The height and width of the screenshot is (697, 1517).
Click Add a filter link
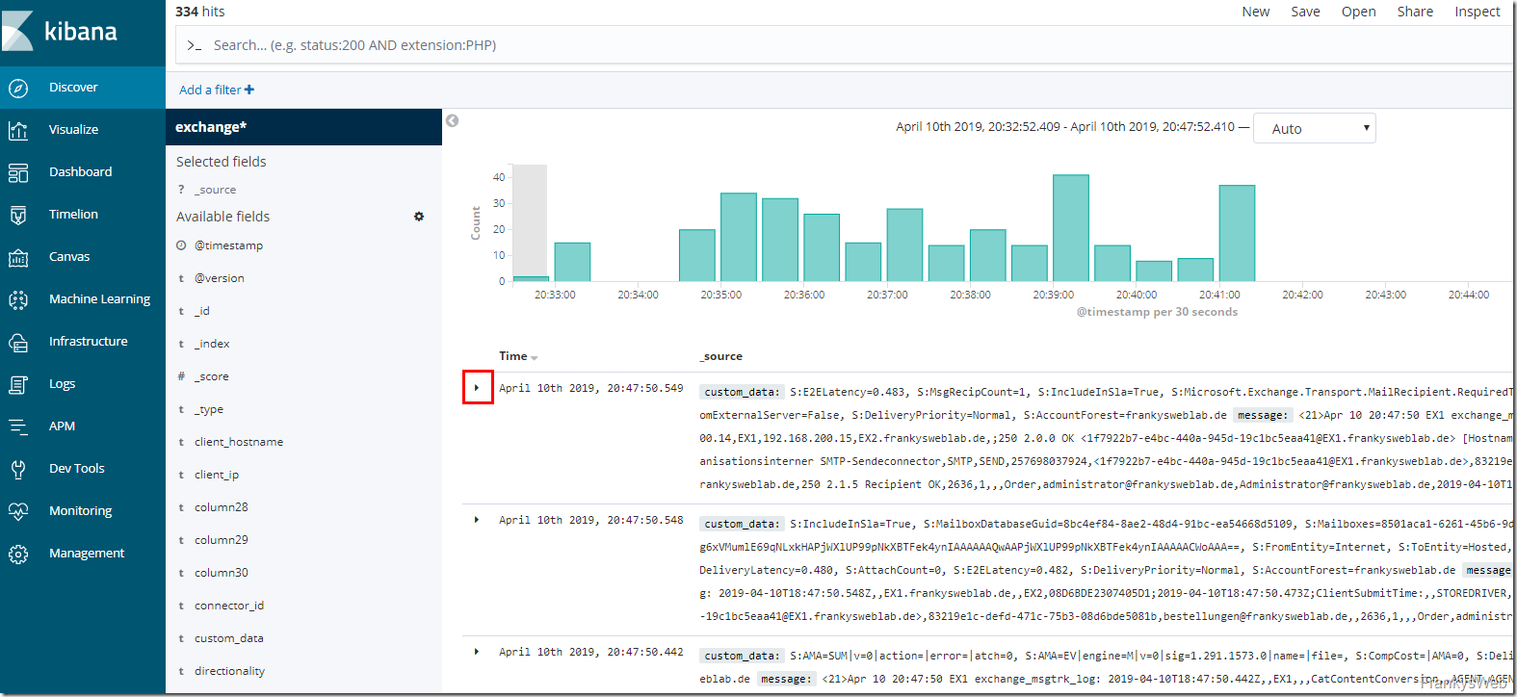pos(216,90)
